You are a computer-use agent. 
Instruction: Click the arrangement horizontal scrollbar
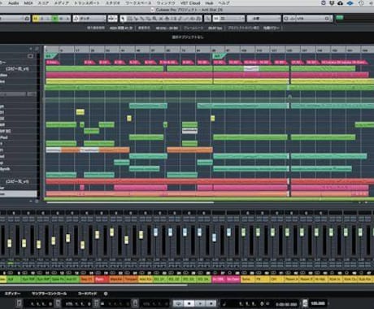pyautogui.click(x=130, y=202)
